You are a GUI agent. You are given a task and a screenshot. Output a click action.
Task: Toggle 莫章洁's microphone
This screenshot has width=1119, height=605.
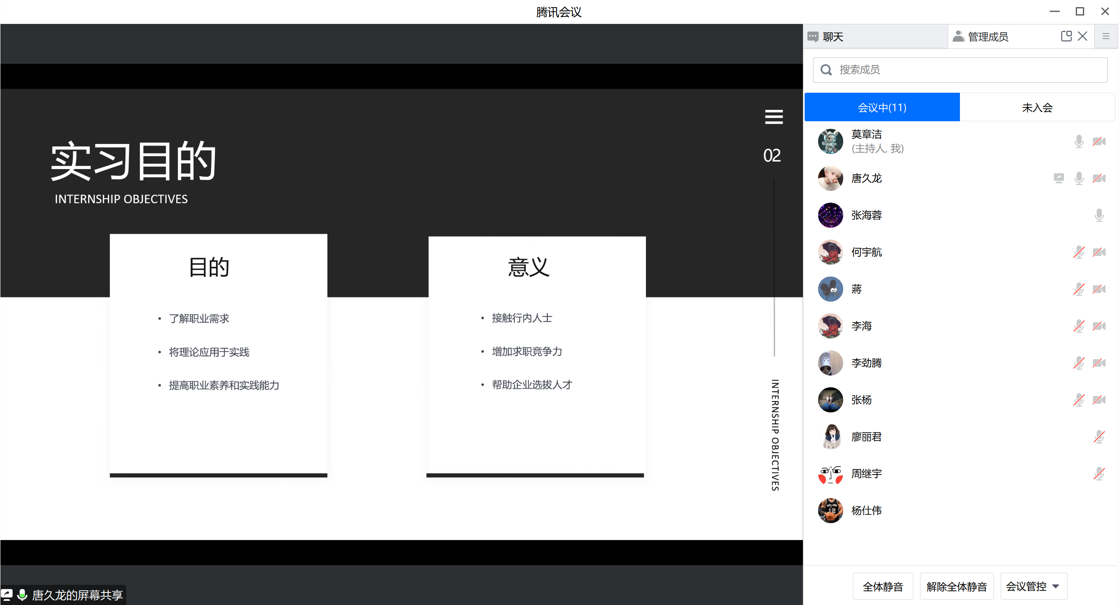[x=1079, y=141]
